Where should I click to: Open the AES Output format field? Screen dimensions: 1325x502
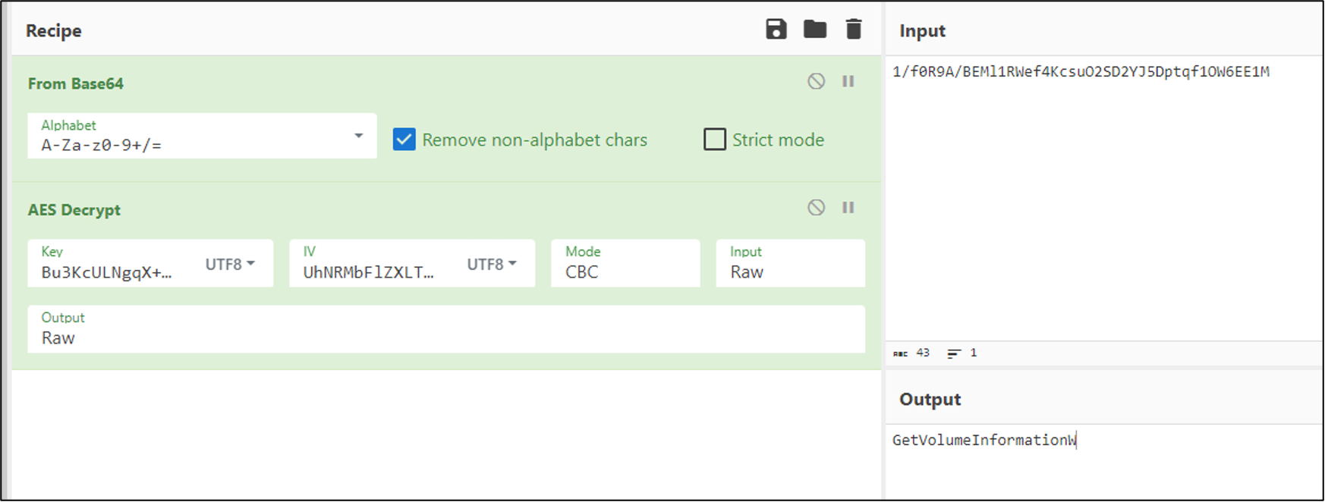pyautogui.click(x=445, y=330)
